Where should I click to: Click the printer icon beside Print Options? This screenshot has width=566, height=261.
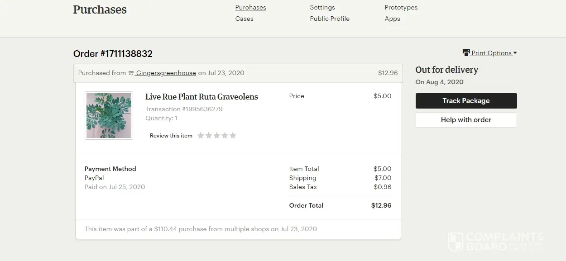pos(466,52)
